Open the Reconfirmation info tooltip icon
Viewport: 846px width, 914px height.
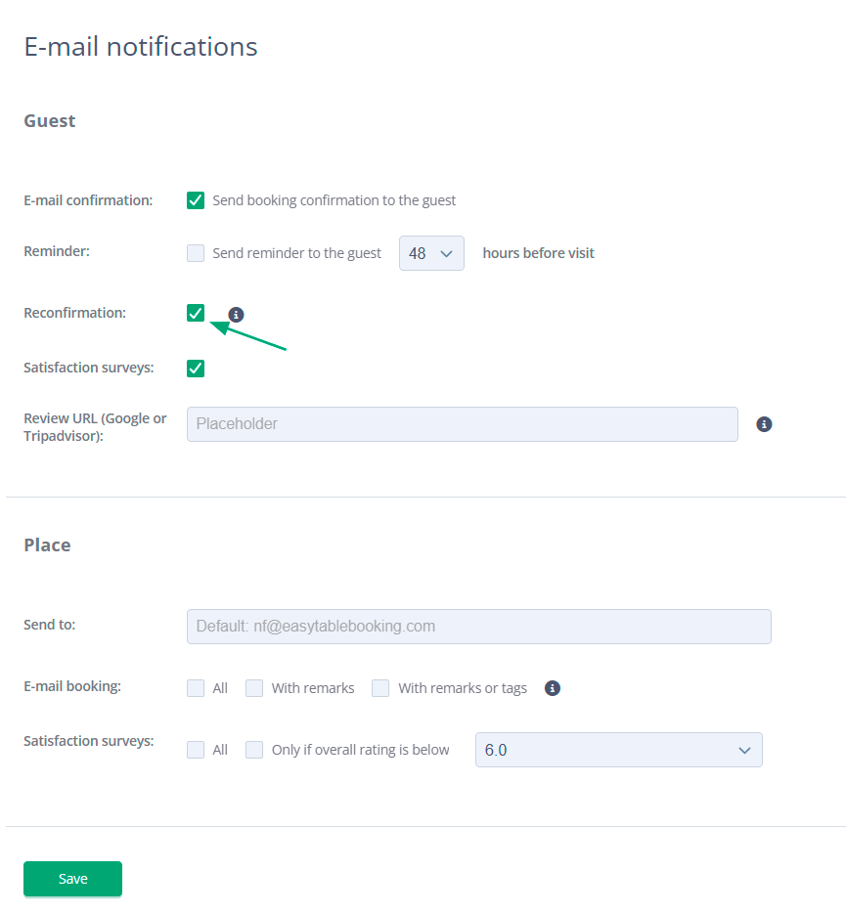235,314
